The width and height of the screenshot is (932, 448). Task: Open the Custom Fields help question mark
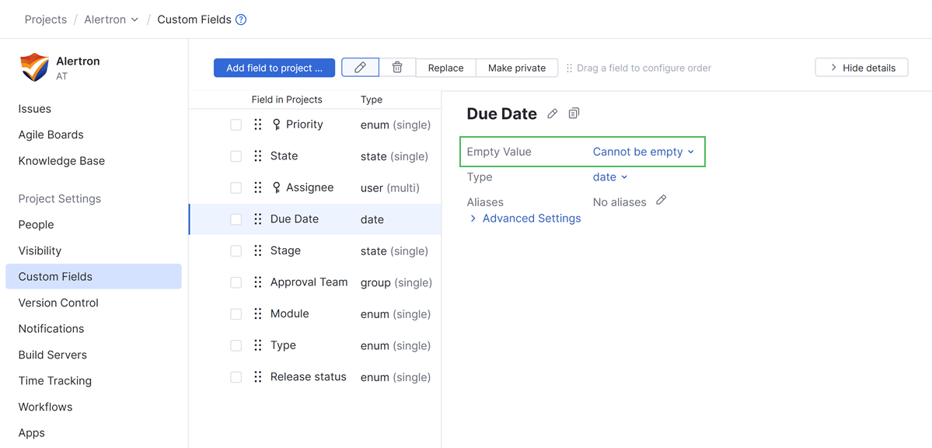240,19
